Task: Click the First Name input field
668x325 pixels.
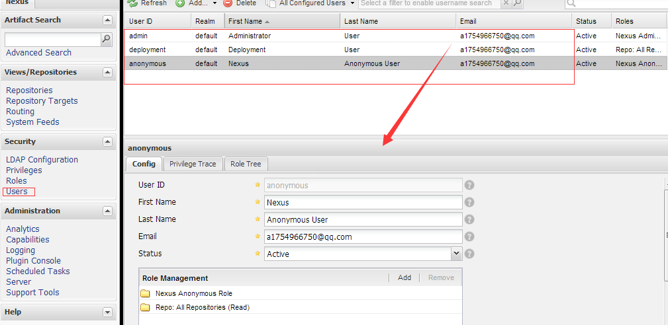Action: [x=363, y=202]
